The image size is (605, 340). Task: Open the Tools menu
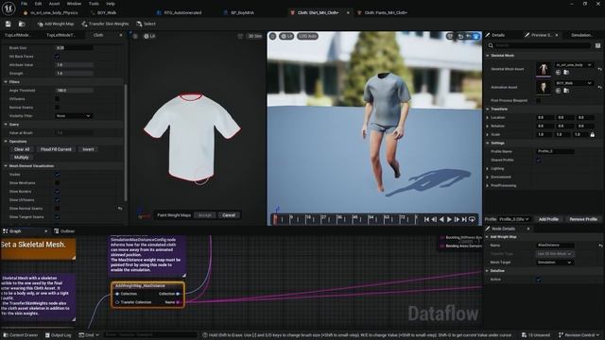click(94, 4)
